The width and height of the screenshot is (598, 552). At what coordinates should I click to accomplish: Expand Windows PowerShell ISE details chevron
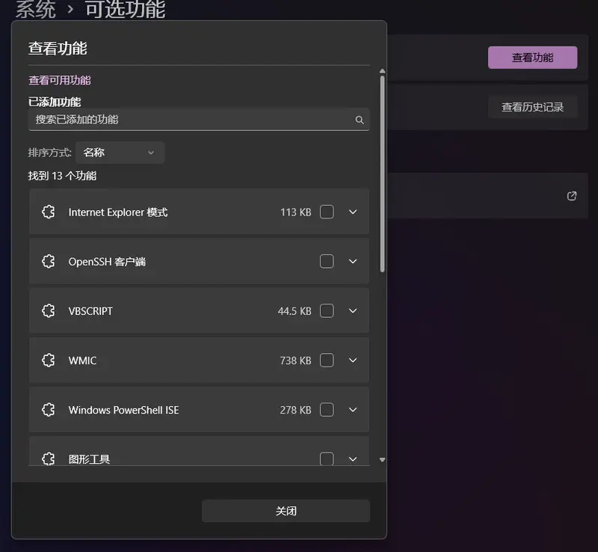(x=354, y=409)
